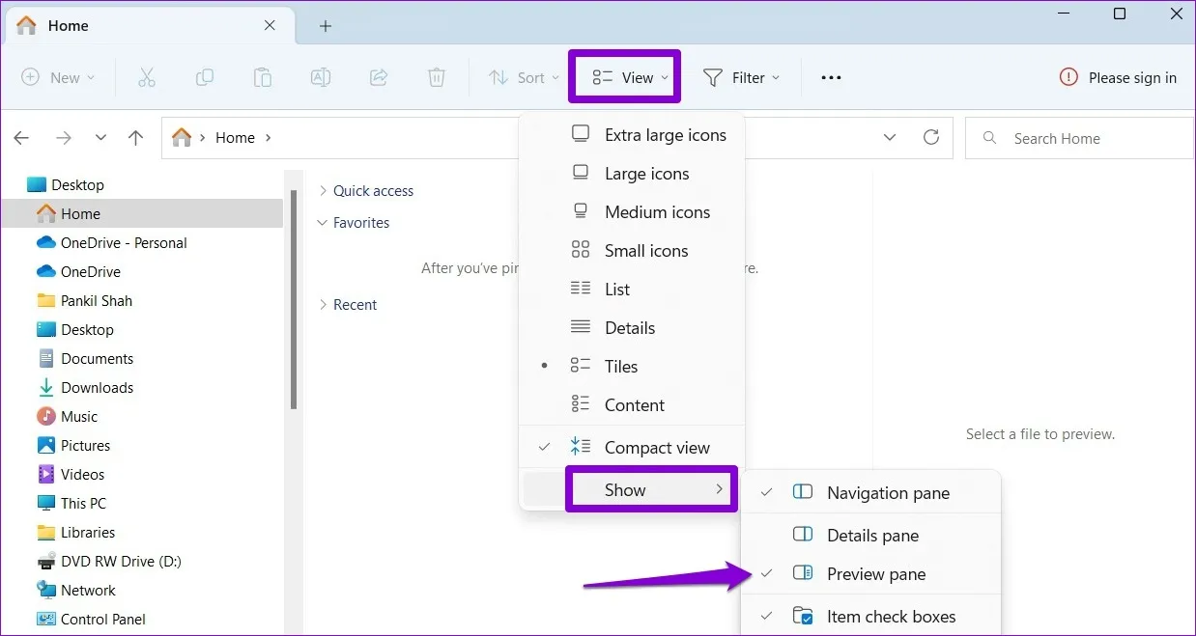Select the Cut icon in the toolbar

[147, 77]
